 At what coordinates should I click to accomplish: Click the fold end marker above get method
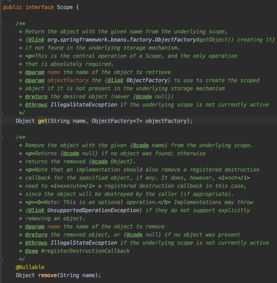(1, 113)
